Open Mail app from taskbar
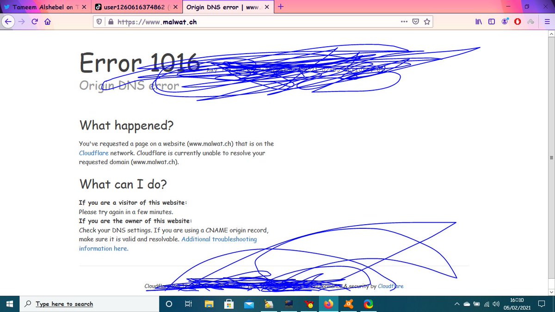 (x=249, y=304)
